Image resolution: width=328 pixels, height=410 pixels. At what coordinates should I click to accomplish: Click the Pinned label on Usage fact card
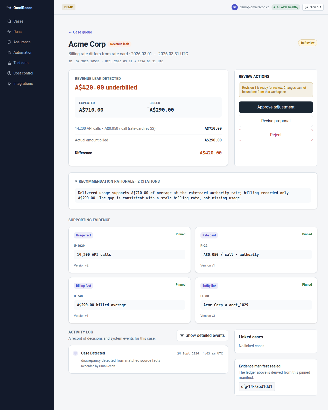click(180, 234)
